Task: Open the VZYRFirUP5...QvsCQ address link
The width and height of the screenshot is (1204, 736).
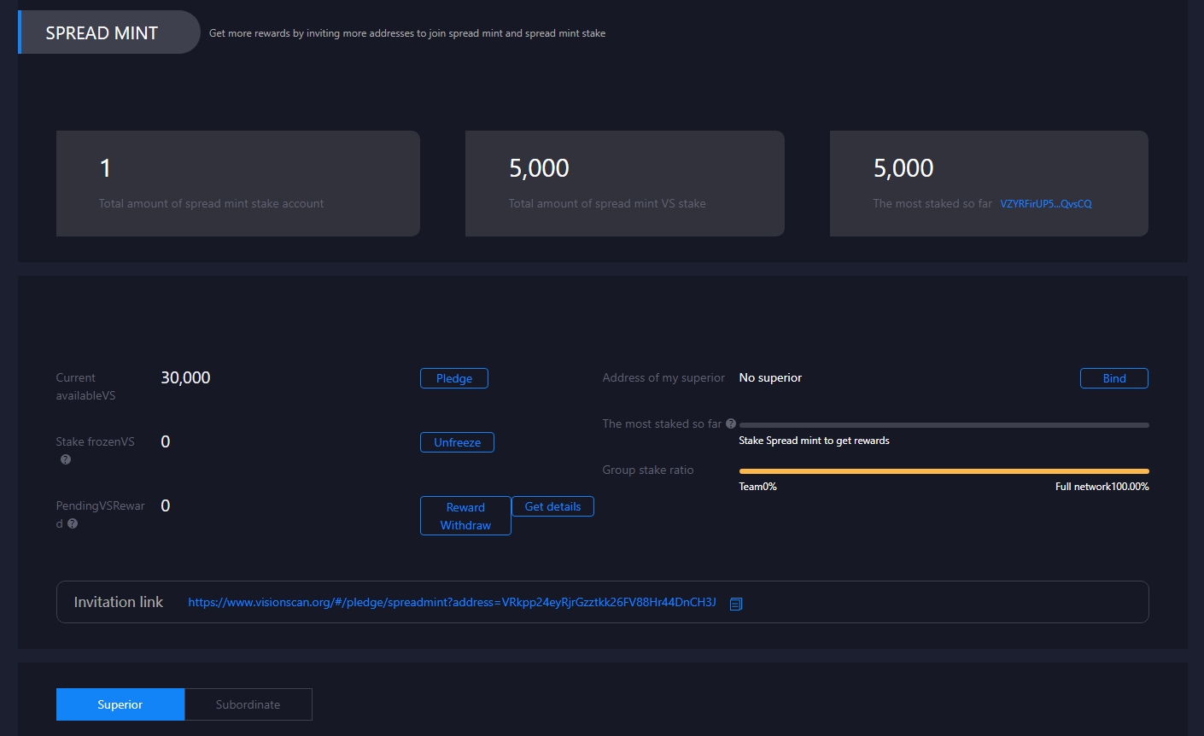Action: (x=1045, y=204)
